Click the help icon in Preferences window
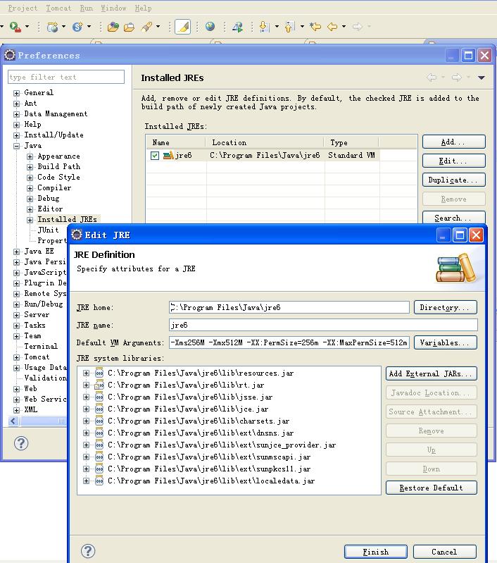 tap(21, 443)
